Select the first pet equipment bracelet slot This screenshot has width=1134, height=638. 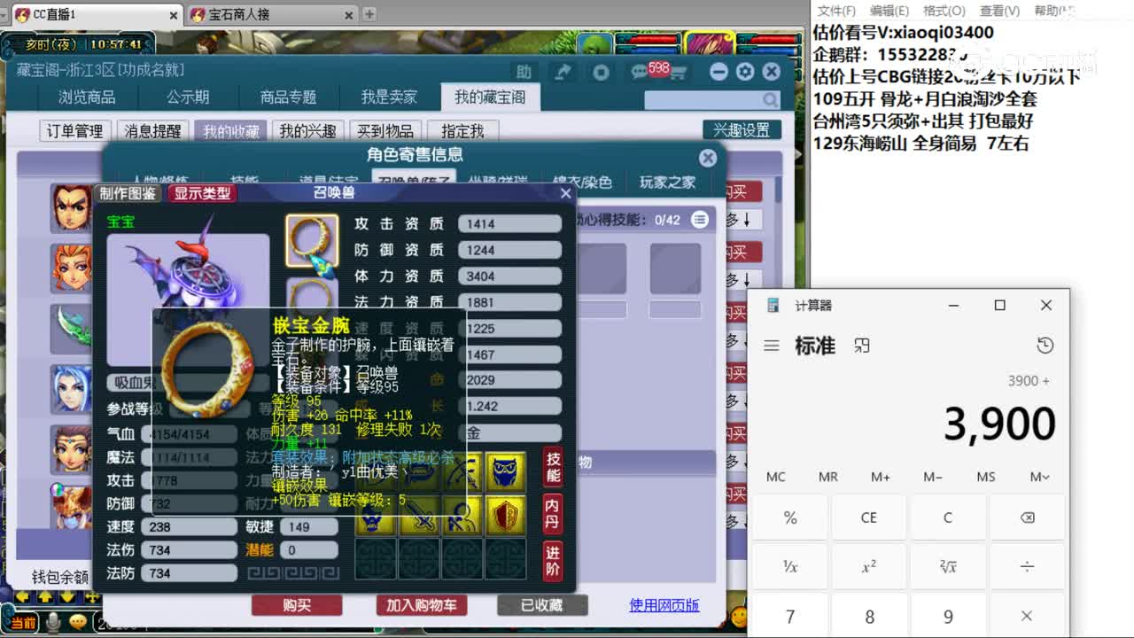[311, 240]
